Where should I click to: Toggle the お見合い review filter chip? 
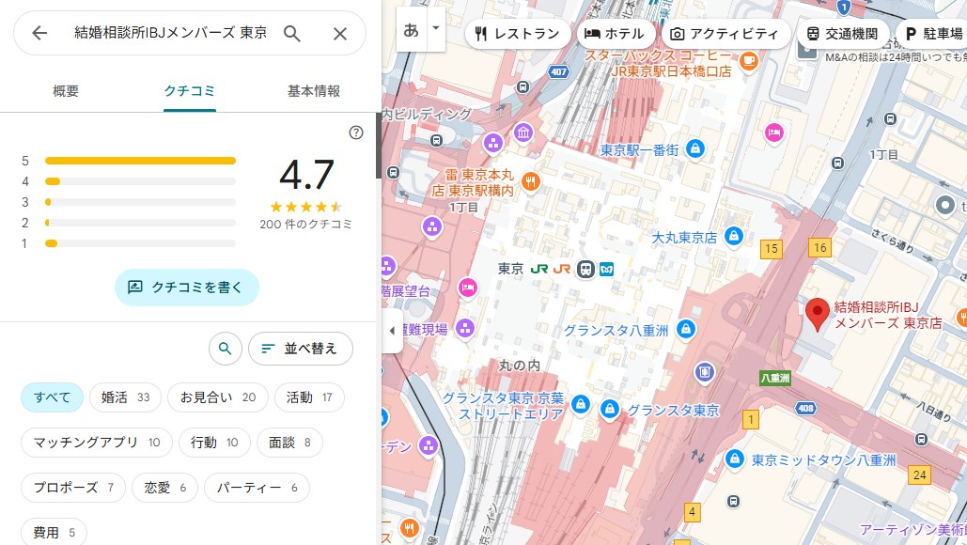pos(217,397)
